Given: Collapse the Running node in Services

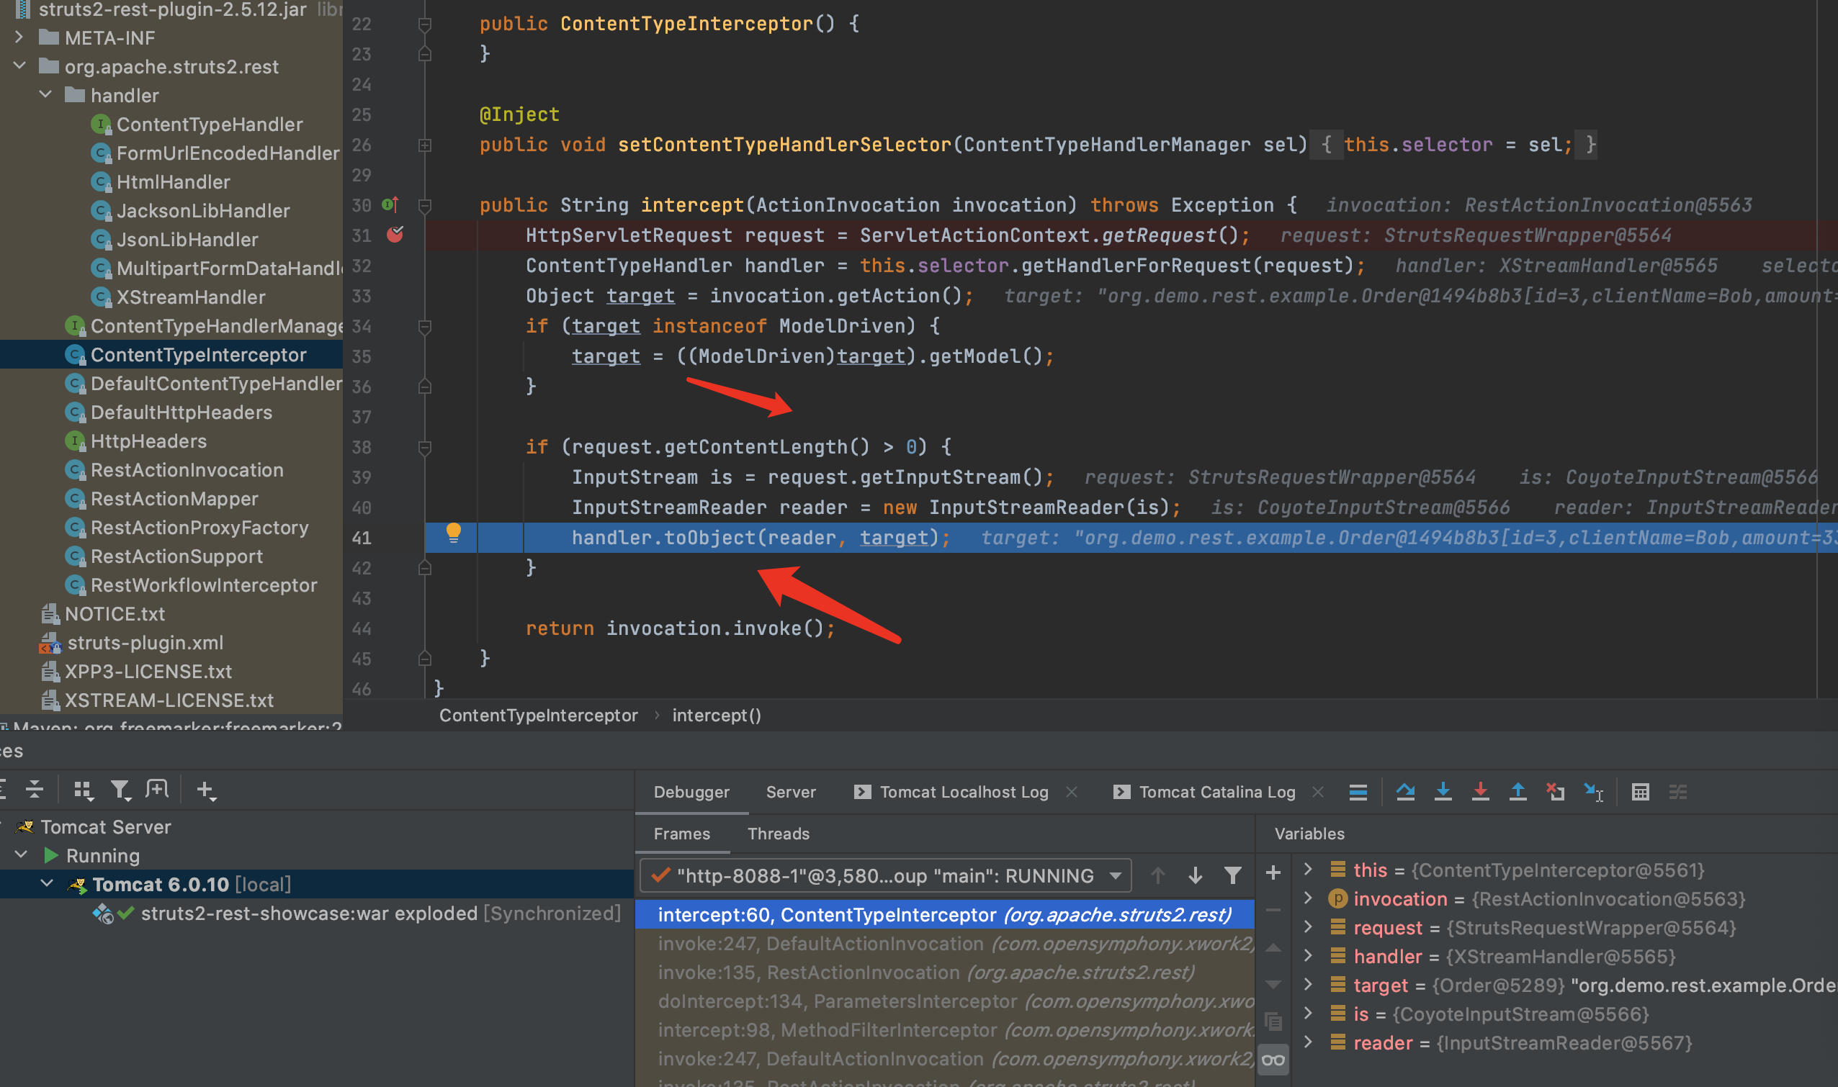Looking at the screenshot, I should [22, 854].
